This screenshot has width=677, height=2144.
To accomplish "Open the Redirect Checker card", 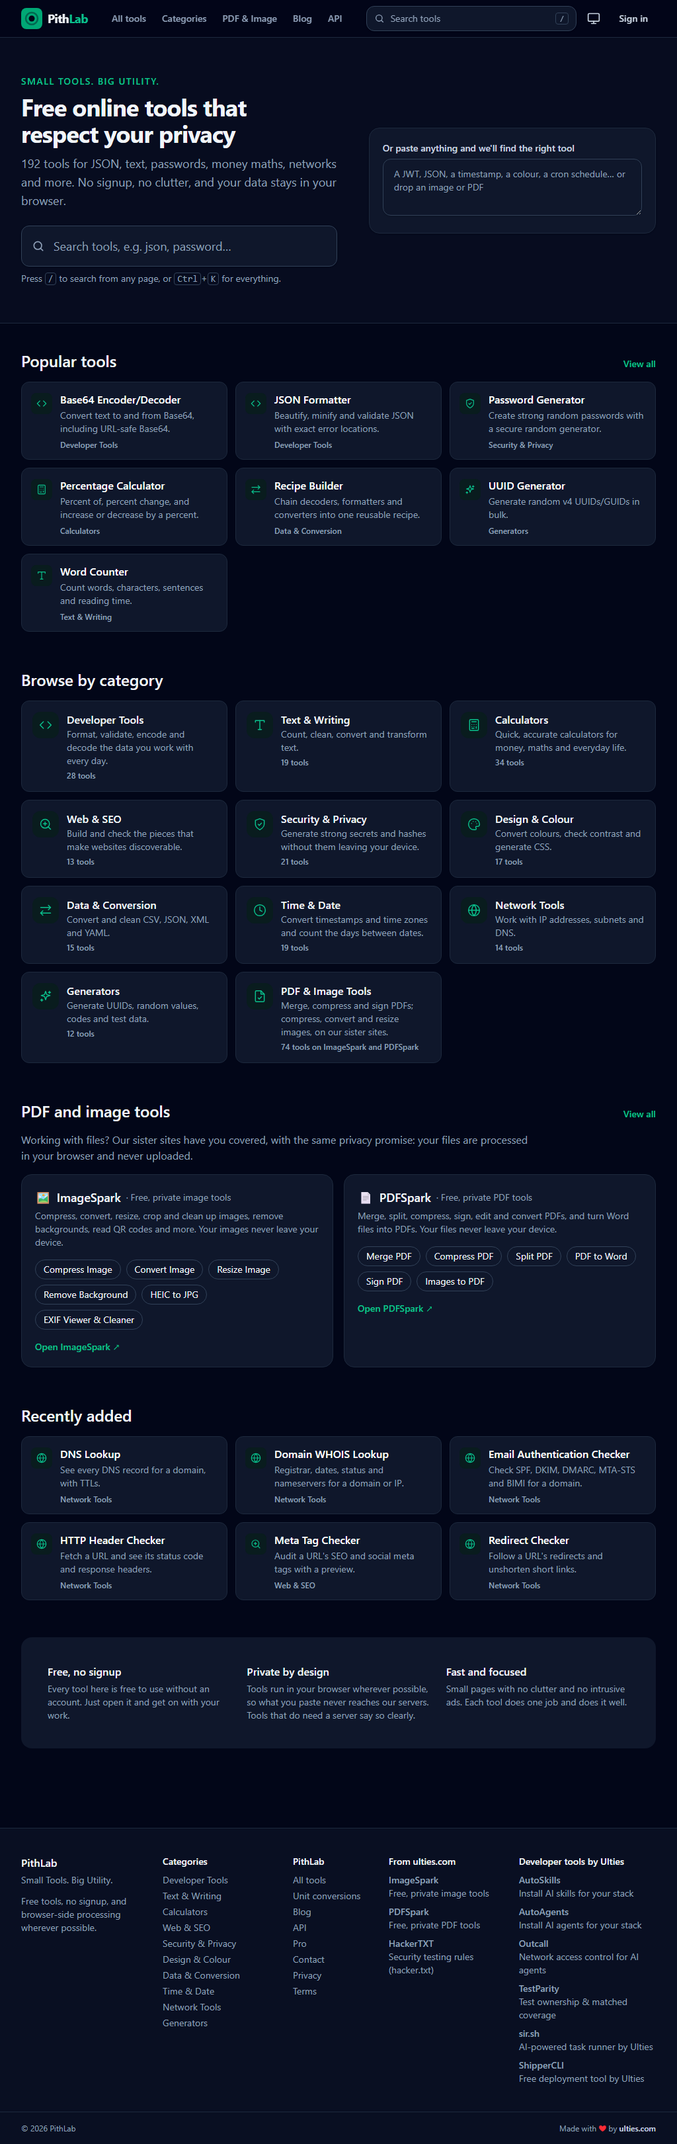I will [x=552, y=1561].
